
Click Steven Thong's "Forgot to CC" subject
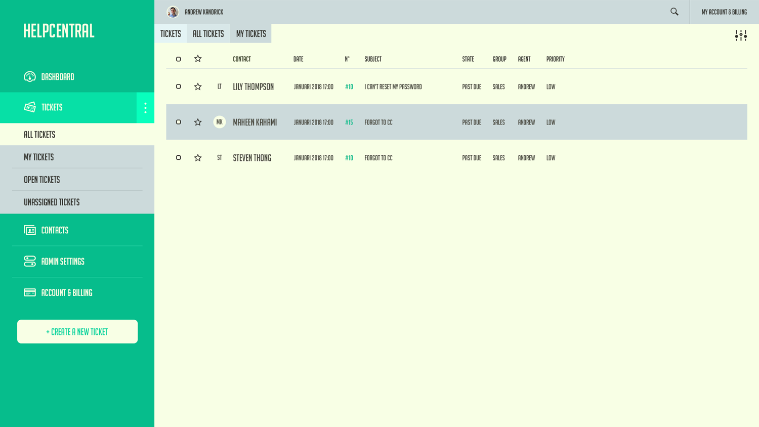[x=378, y=158]
